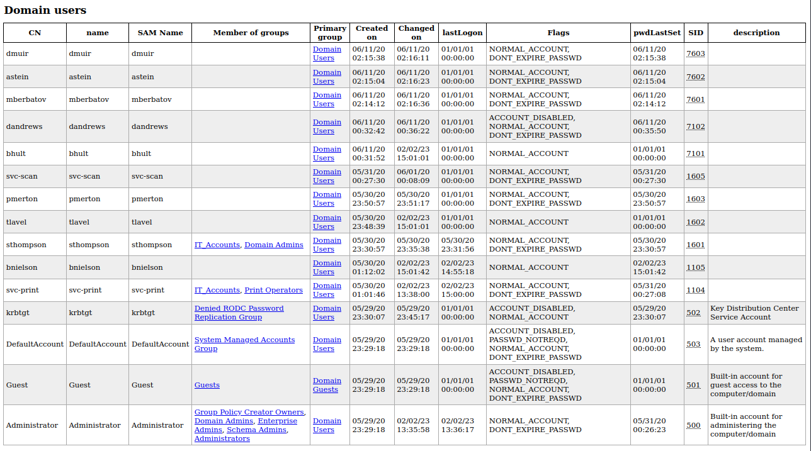Viewport: 811px width, 451px height.
Task: Click the lastLogon column header
Action: (x=462, y=33)
